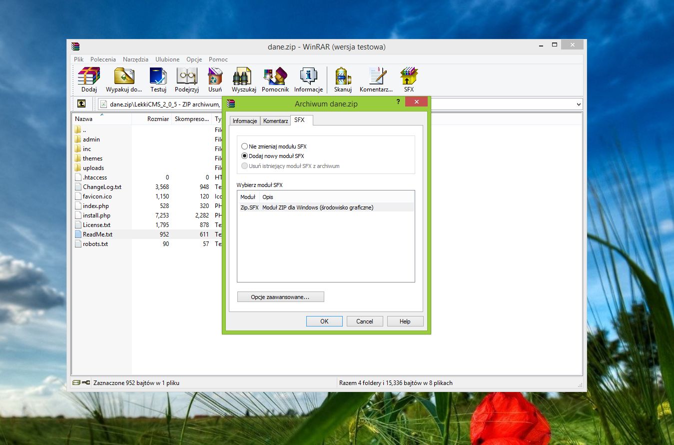
Task: Switch to the Komentarz tab
Action: pyautogui.click(x=275, y=121)
